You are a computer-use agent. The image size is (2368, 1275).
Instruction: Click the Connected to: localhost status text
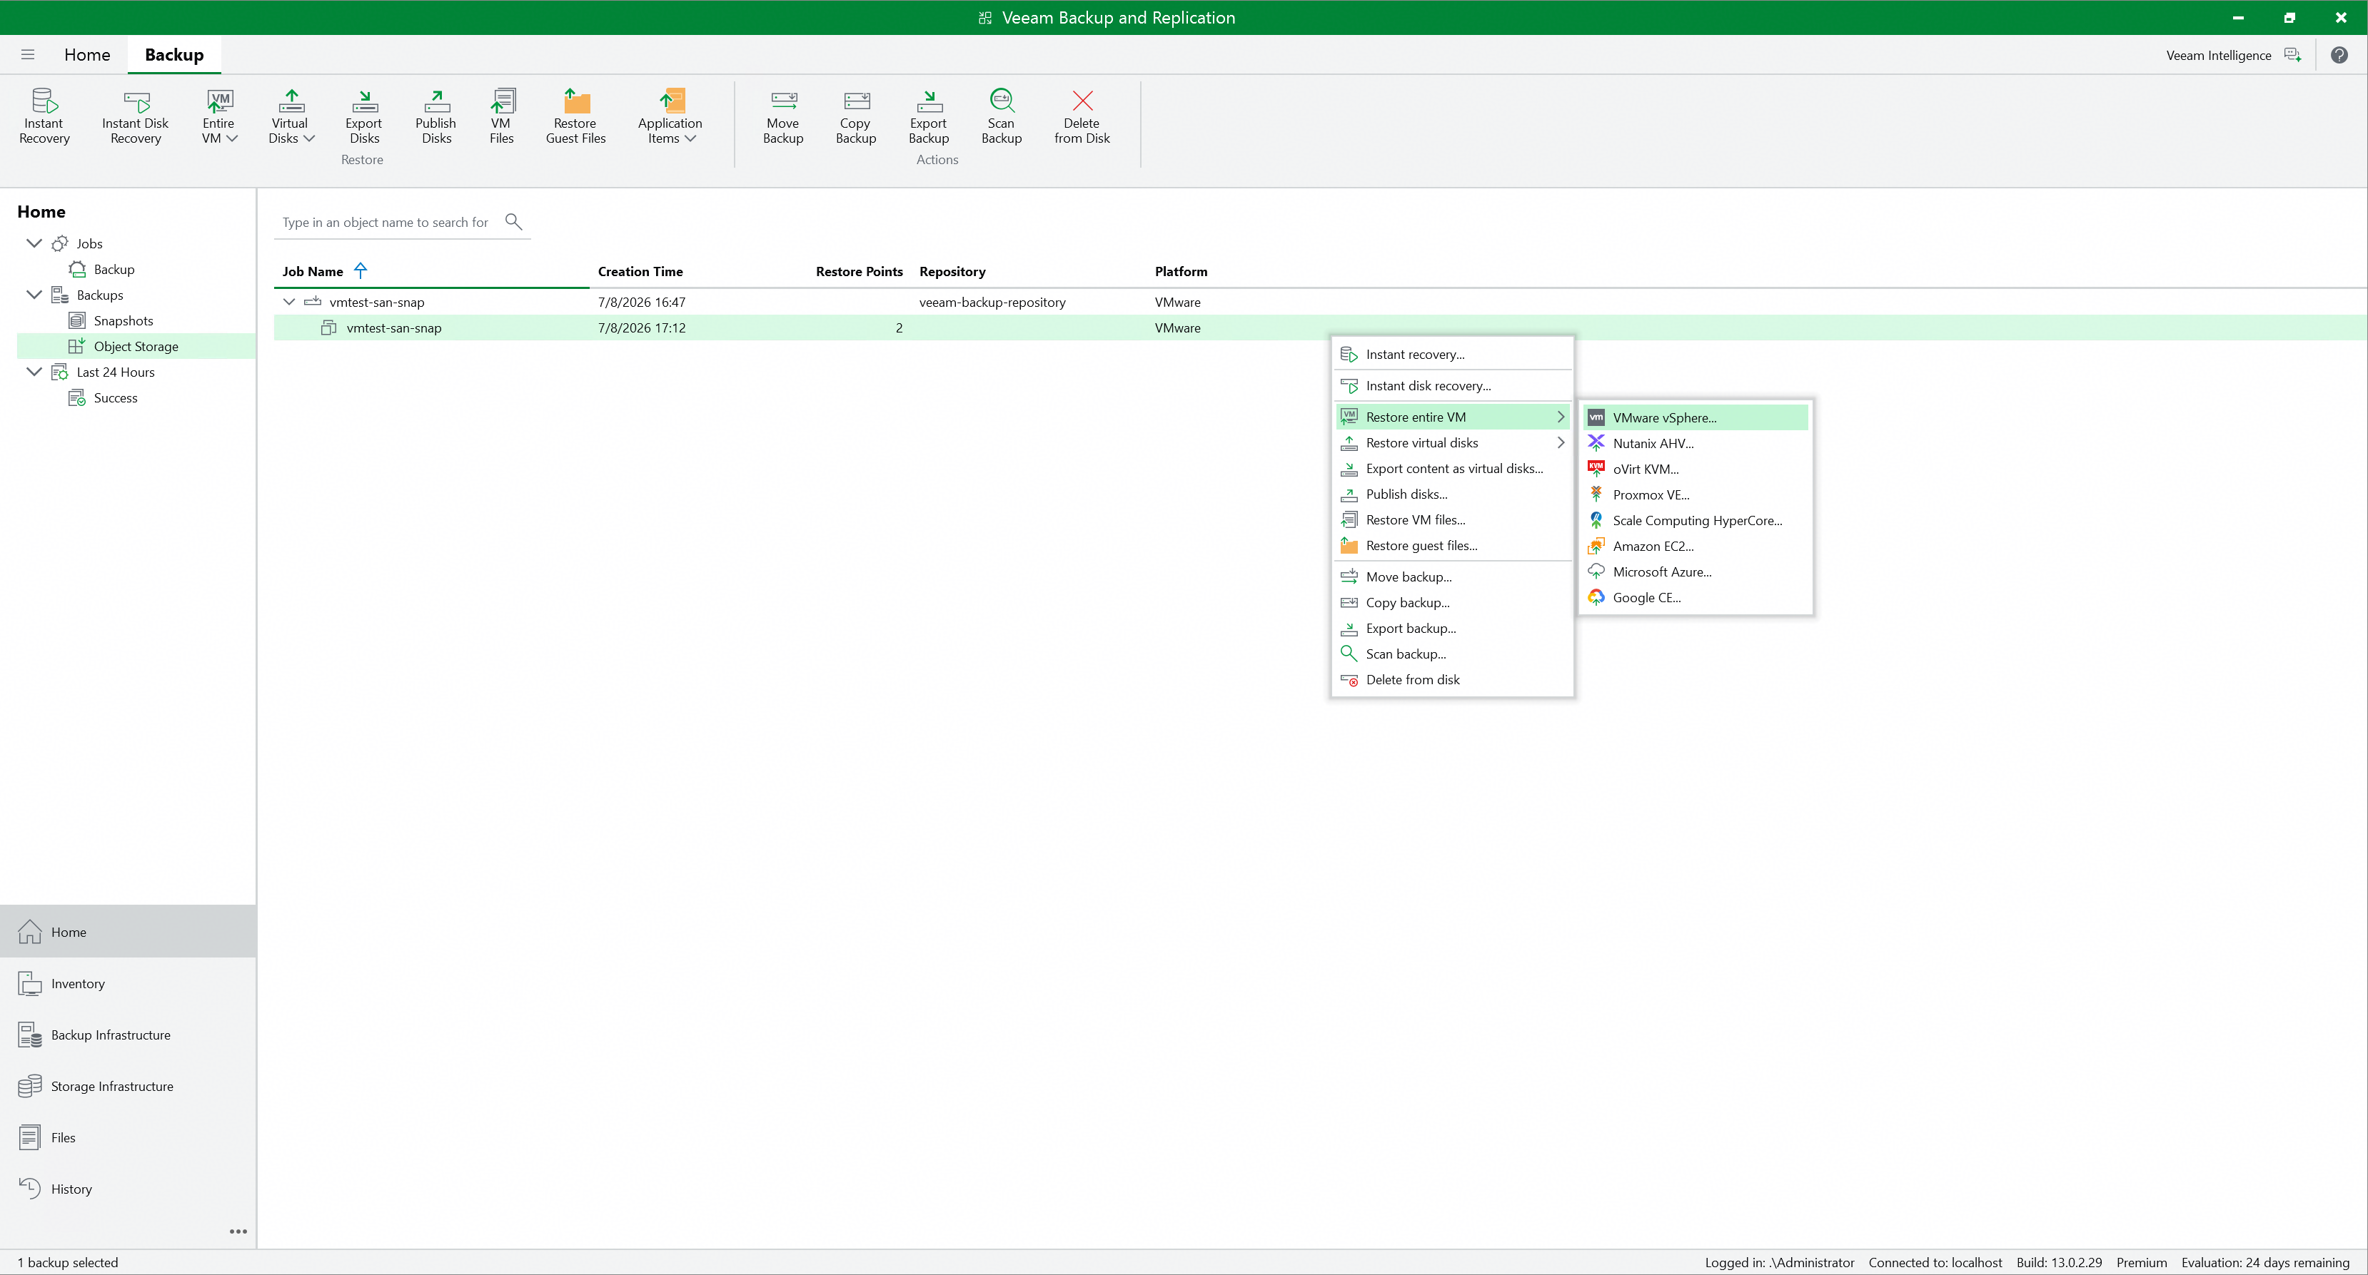[x=1935, y=1262]
